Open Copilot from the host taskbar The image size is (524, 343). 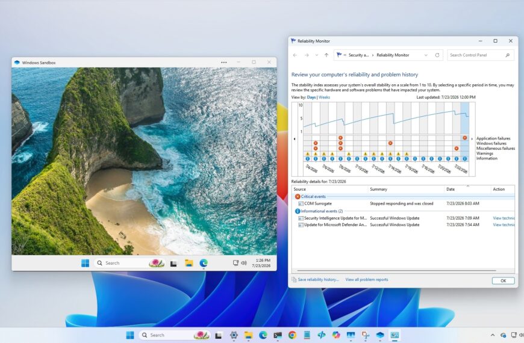pyautogui.click(x=336, y=335)
